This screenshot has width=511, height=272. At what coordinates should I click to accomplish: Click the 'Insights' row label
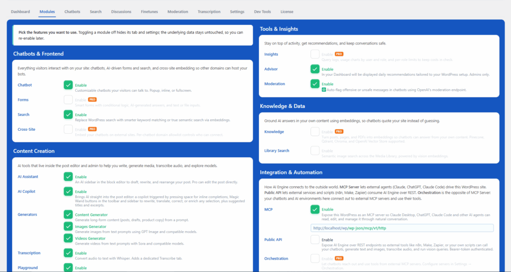271,54
